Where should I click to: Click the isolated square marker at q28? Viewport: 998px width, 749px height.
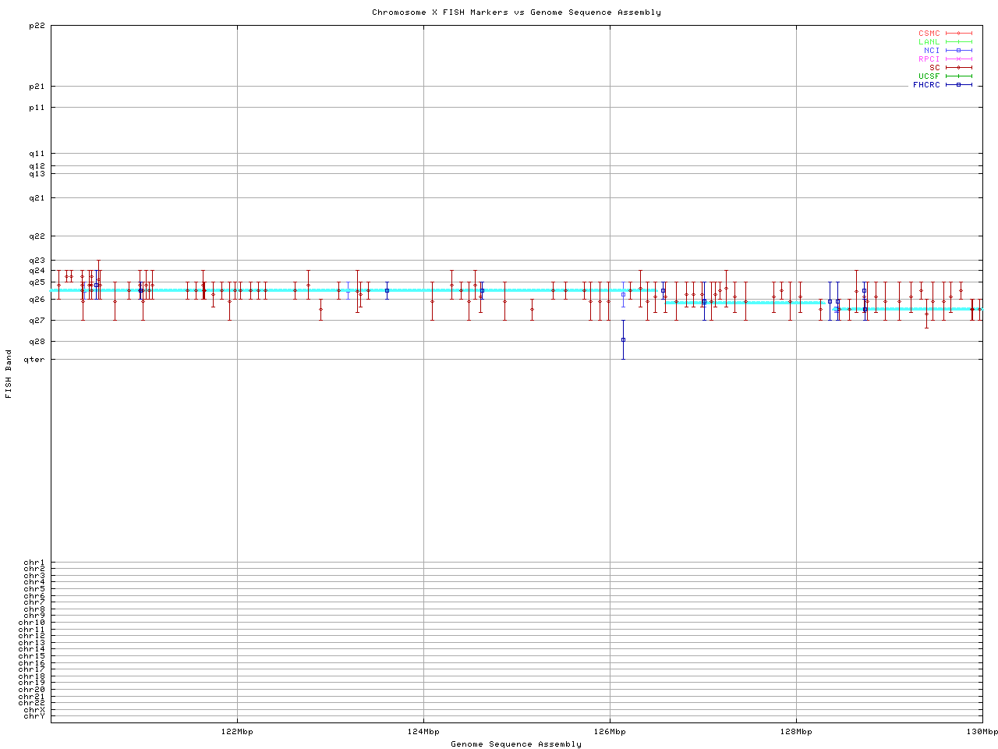tap(623, 340)
